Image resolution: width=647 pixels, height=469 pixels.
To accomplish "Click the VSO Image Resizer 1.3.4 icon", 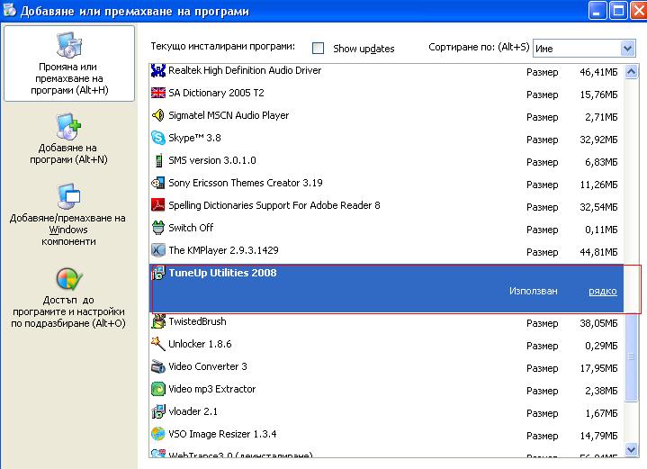I will (x=158, y=434).
